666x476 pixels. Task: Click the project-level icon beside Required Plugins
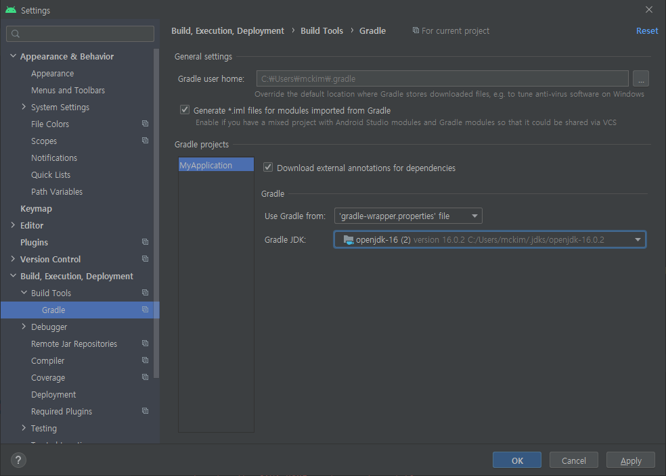(146, 411)
